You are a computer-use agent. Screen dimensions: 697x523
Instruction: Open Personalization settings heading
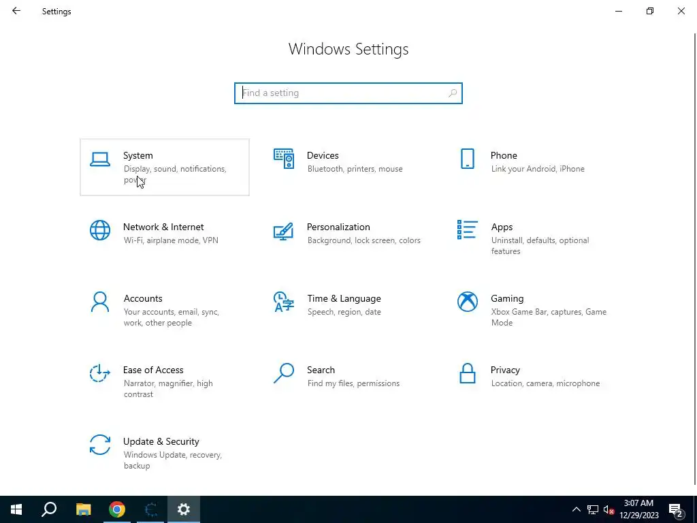[x=338, y=227]
